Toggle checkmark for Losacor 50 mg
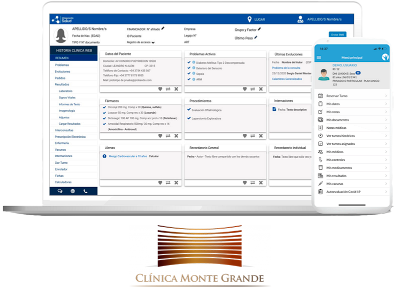This screenshot has height=296, width=400. 104,113
